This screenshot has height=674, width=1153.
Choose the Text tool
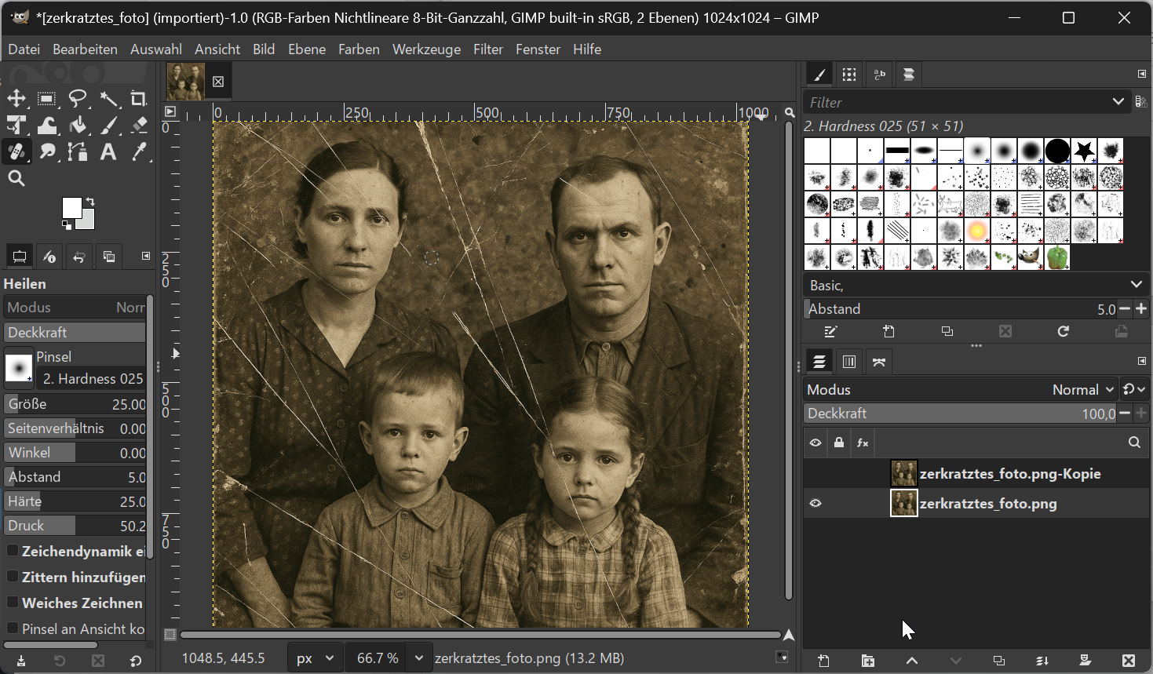point(108,152)
